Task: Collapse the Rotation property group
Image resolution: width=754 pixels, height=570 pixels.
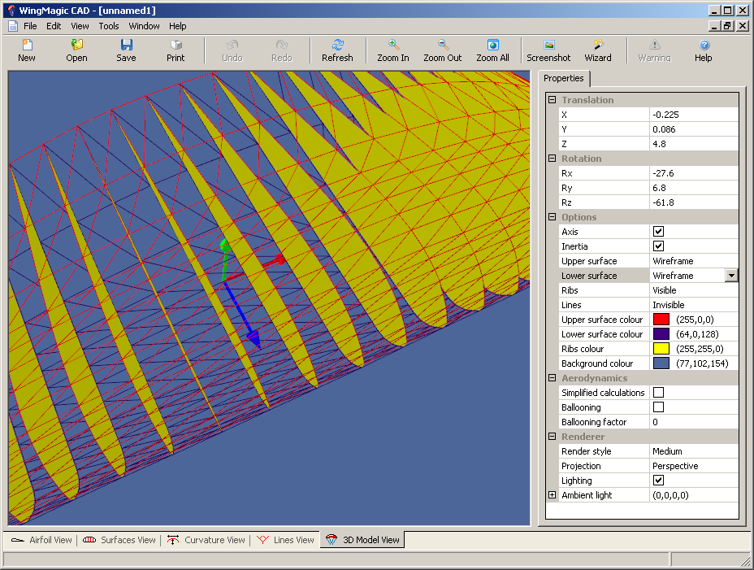Action: tap(552, 159)
